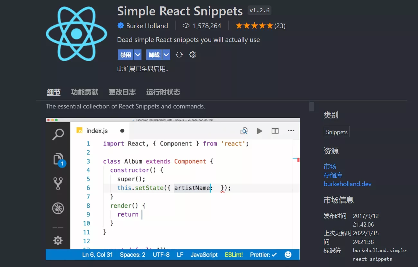The image size is (418, 267).
Task: Click the v1.2.6 version badge
Action: pyautogui.click(x=259, y=11)
